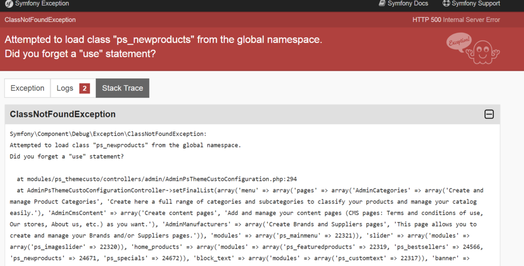This screenshot has width=524, height=266.
Task: Click the 'Attempted to load class' headline
Action: tap(163, 39)
